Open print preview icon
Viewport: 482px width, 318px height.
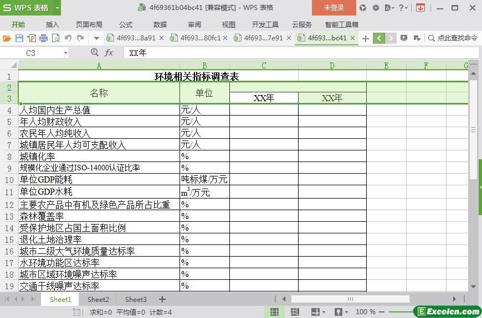pos(56,38)
